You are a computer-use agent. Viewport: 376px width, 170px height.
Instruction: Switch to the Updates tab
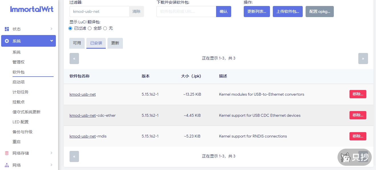click(115, 43)
